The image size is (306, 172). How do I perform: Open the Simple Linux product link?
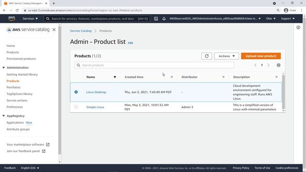click(95, 107)
